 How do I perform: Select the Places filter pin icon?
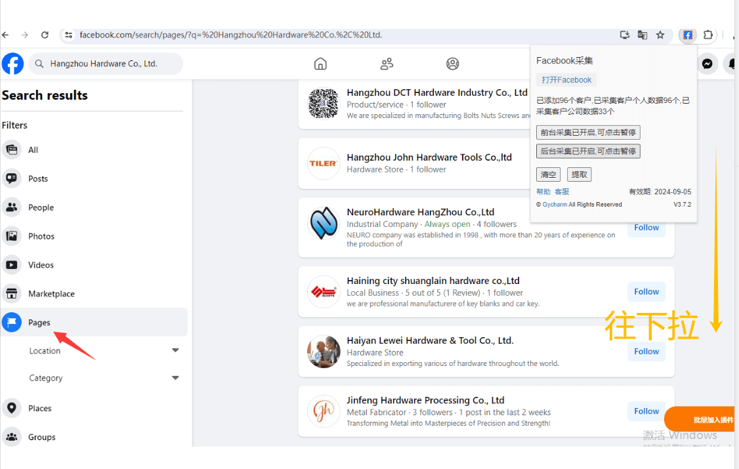(x=12, y=408)
